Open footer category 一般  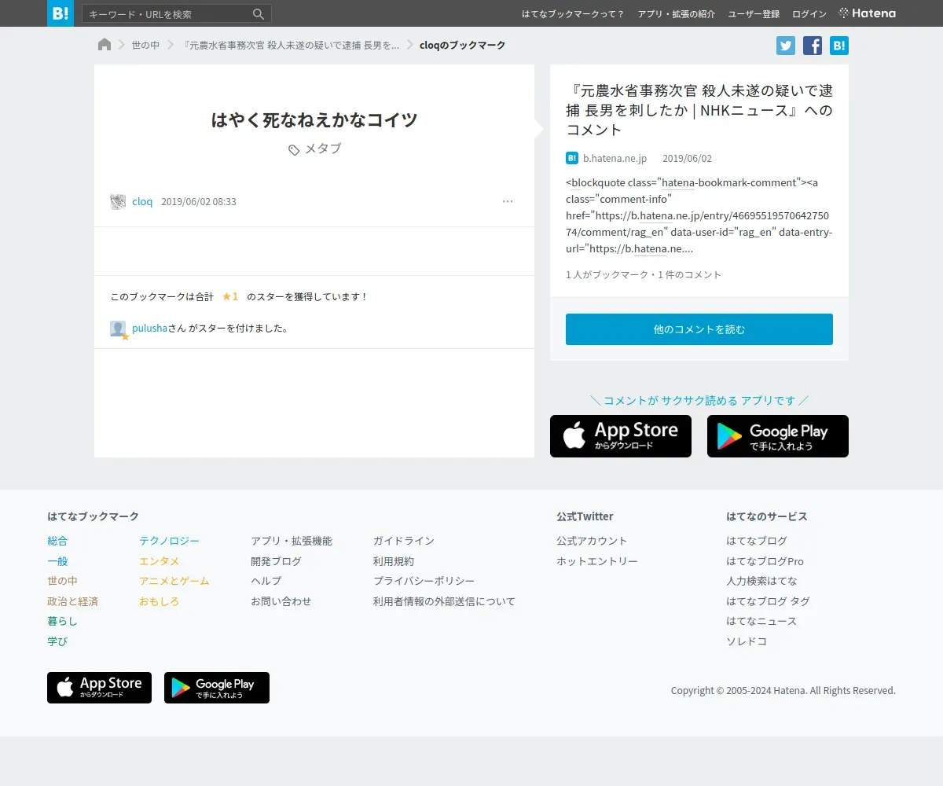pyautogui.click(x=57, y=561)
